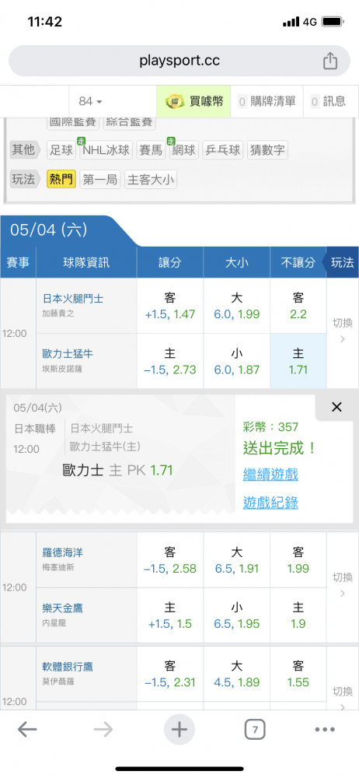This screenshot has width=359, height=778.
Task: Pick 客 −1.5, 2.31 spread for 軟體銀行鷹
Action: (170, 674)
